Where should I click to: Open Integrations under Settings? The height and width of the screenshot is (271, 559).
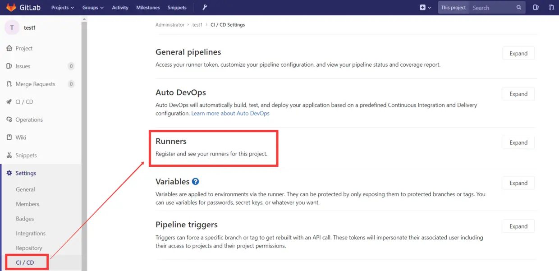point(31,233)
